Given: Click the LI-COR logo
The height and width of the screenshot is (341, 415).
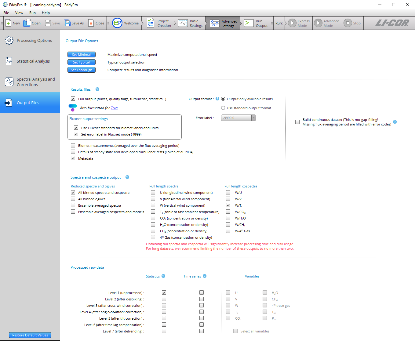Looking at the screenshot, I should [x=392, y=23].
